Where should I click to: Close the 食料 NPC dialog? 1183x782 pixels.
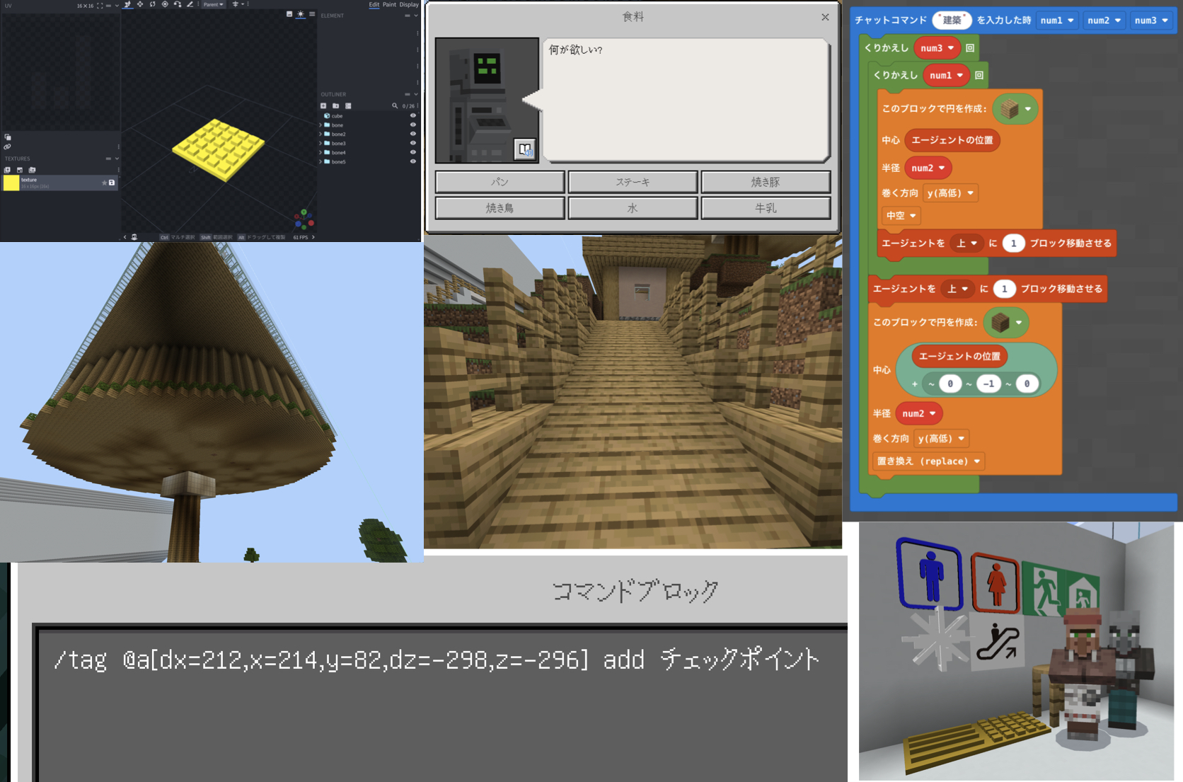825,17
